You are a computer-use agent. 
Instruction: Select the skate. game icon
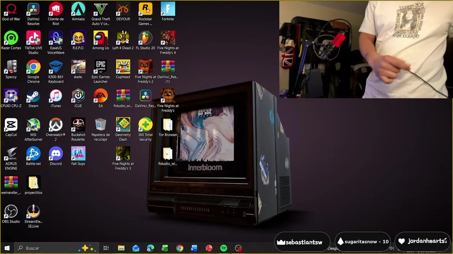[x=78, y=70]
